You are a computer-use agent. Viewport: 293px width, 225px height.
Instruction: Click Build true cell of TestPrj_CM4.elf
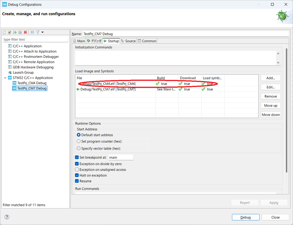click(x=167, y=84)
